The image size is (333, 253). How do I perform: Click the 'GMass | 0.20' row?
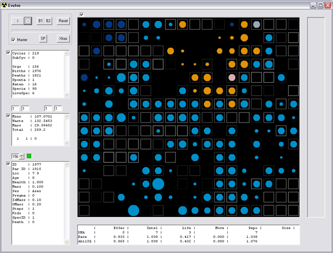coord(27,204)
